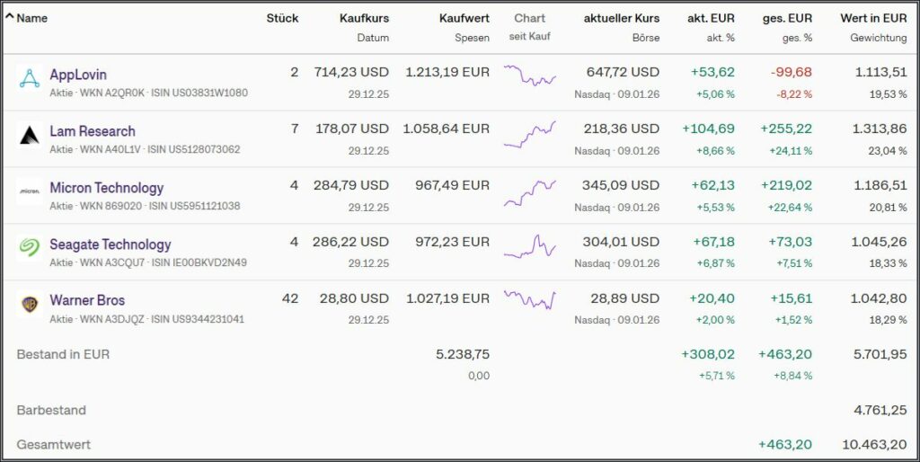This screenshot has height=462, width=920.
Task: Click the AppLovin company logo icon
Action: (x=30, y=78)
